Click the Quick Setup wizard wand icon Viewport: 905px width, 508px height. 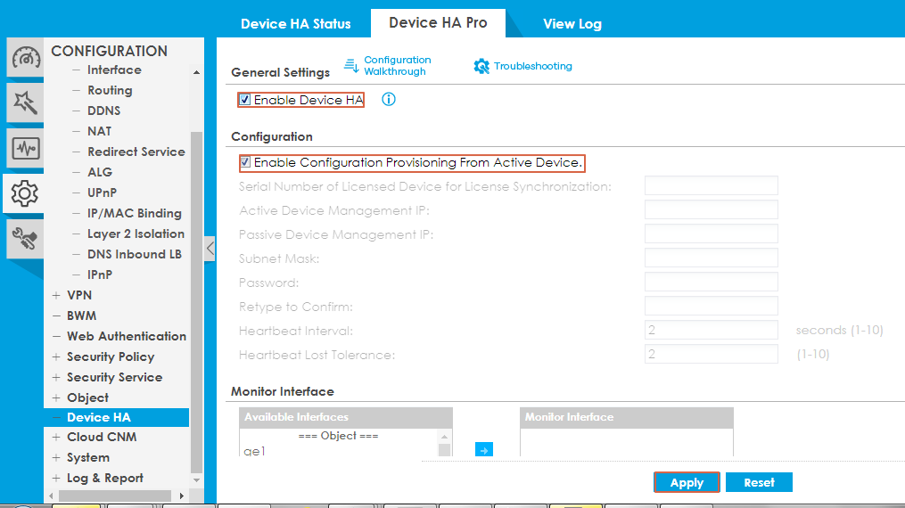[x=25, y=103]
